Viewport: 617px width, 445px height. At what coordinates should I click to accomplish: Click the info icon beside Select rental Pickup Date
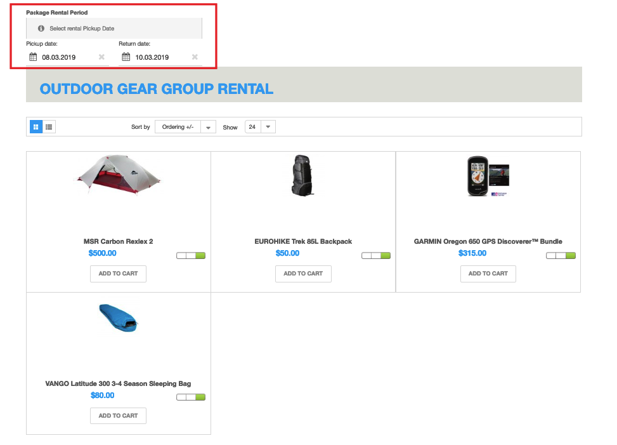pyautogui.click(x=41, y=29)
